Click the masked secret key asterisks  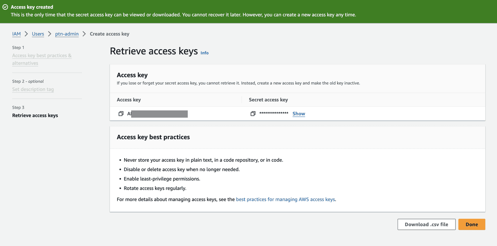(x=274, y=114)
